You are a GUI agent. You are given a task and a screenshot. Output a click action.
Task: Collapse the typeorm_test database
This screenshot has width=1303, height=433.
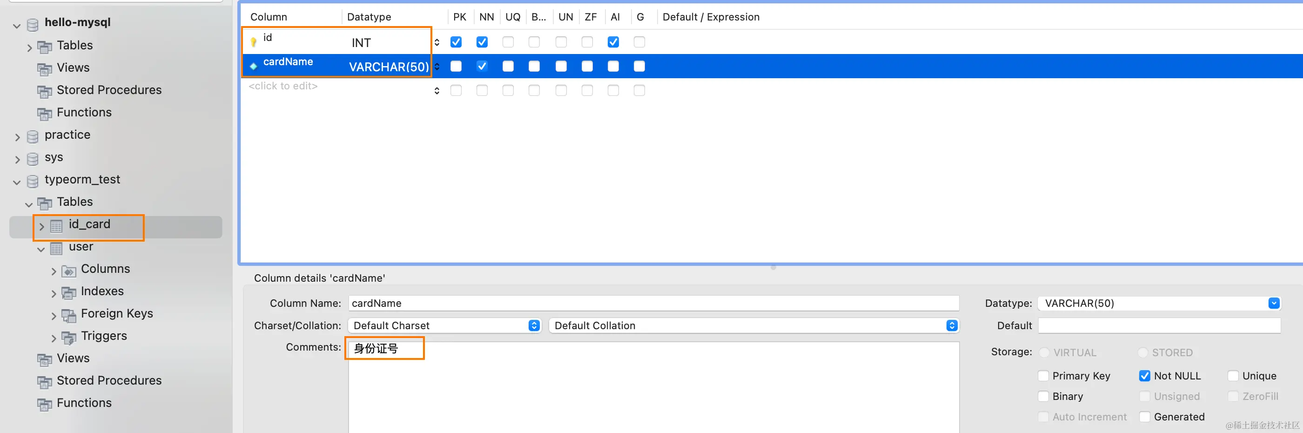coord(17,182)
